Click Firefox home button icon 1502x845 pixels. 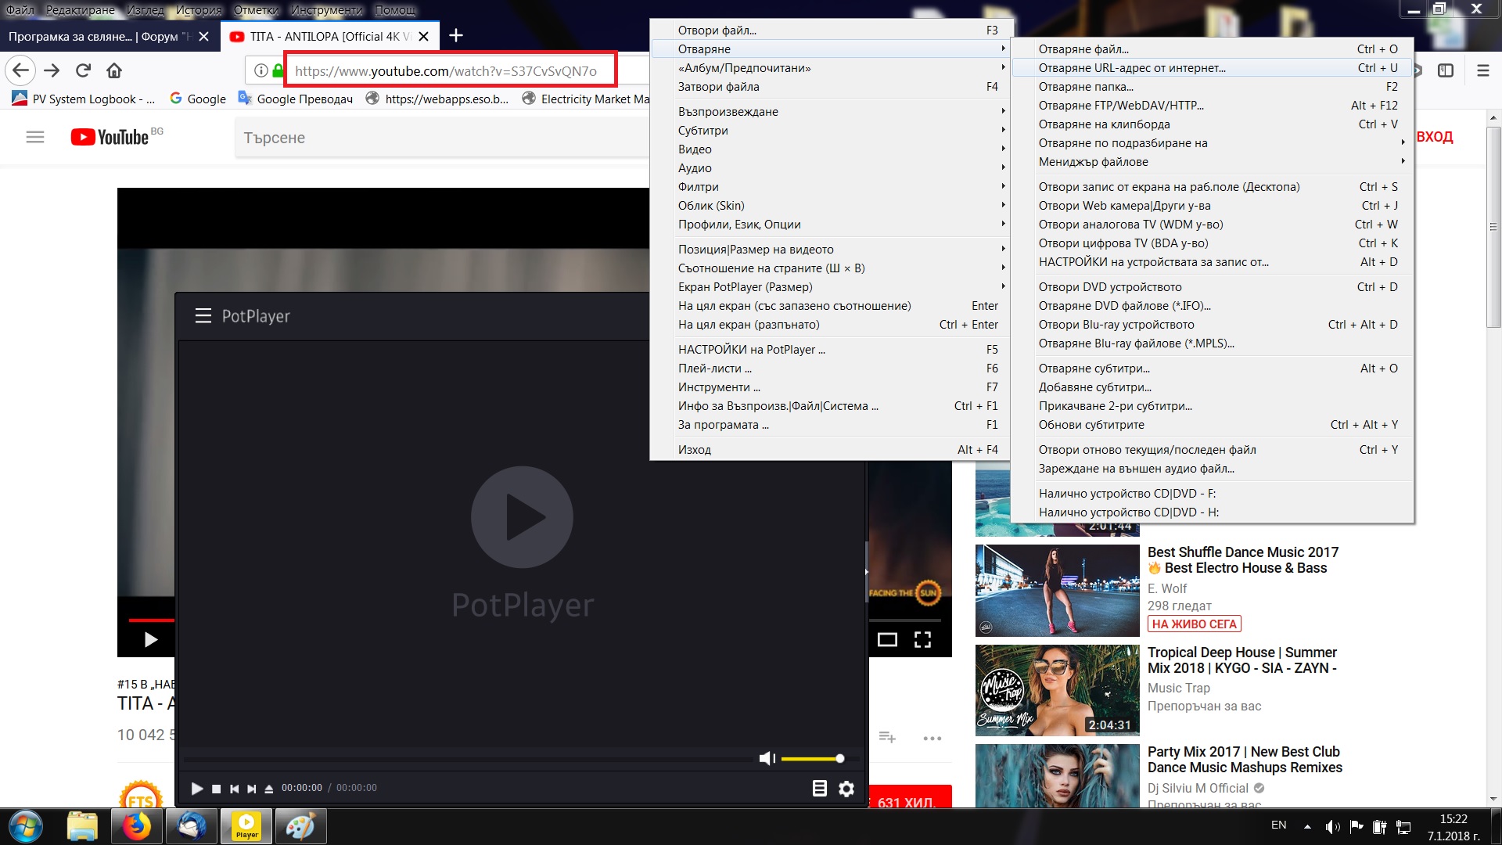tap(114, 70)
